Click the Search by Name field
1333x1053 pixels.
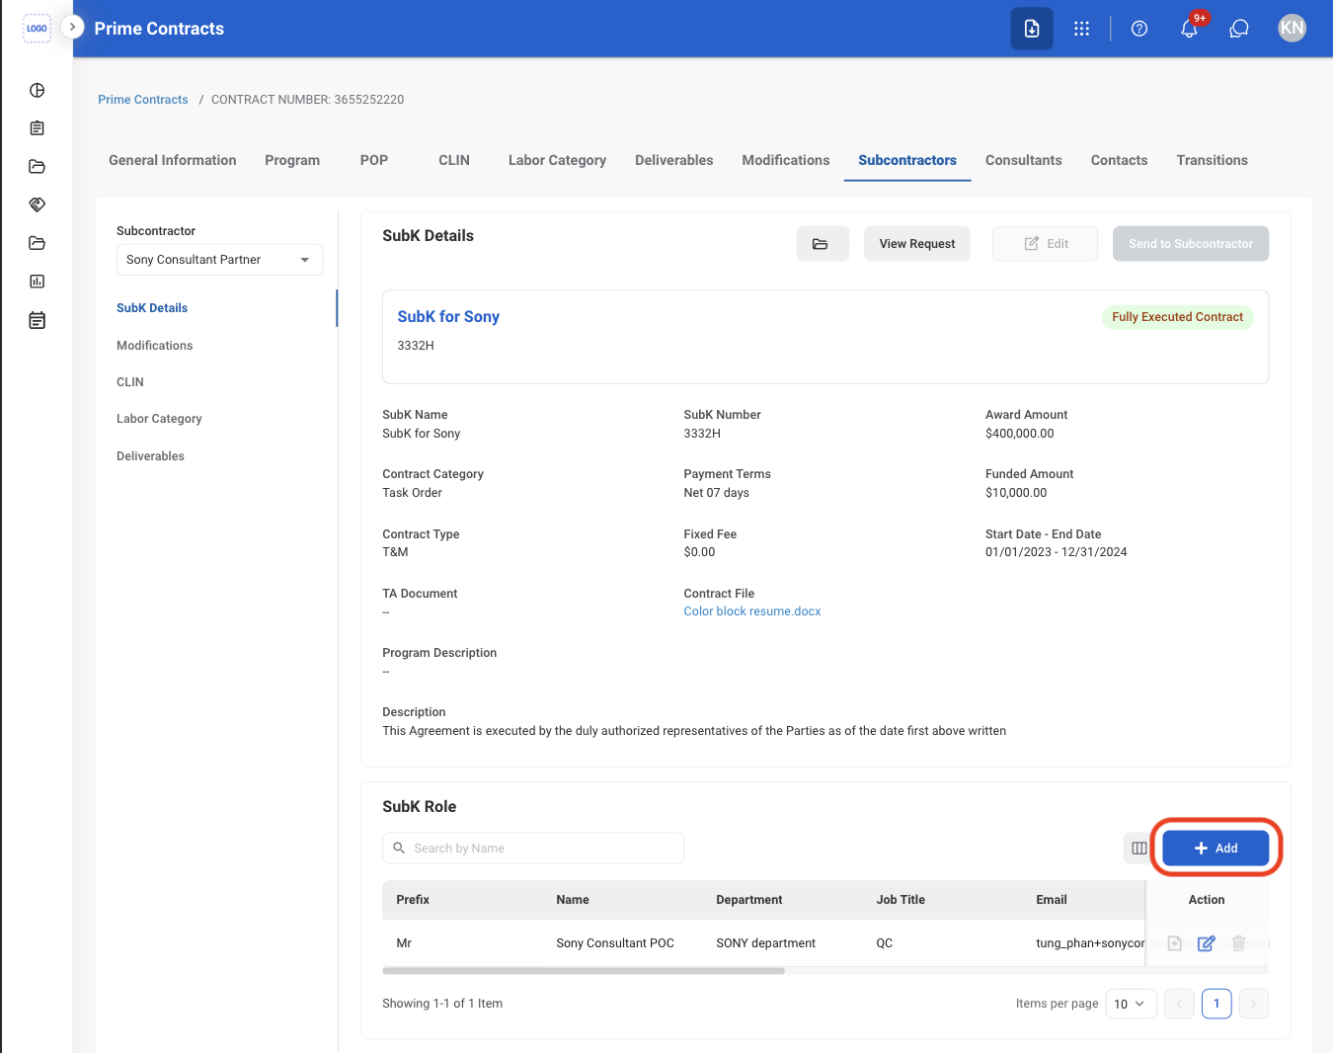533,849
